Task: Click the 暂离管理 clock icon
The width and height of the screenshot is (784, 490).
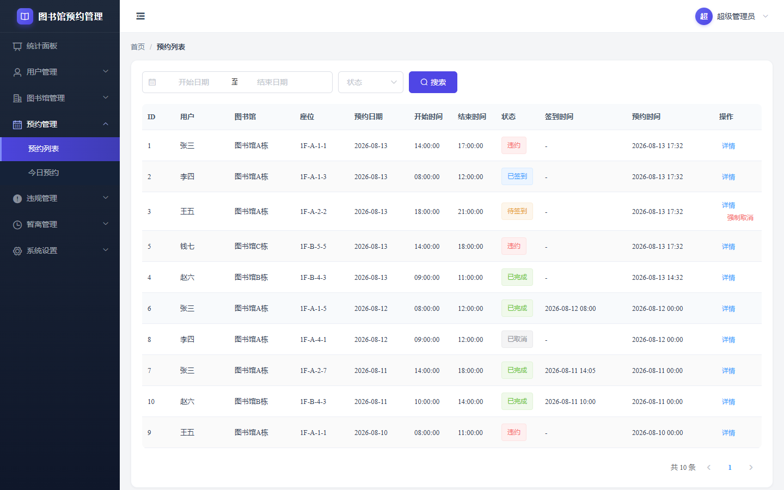Action: 17,225
